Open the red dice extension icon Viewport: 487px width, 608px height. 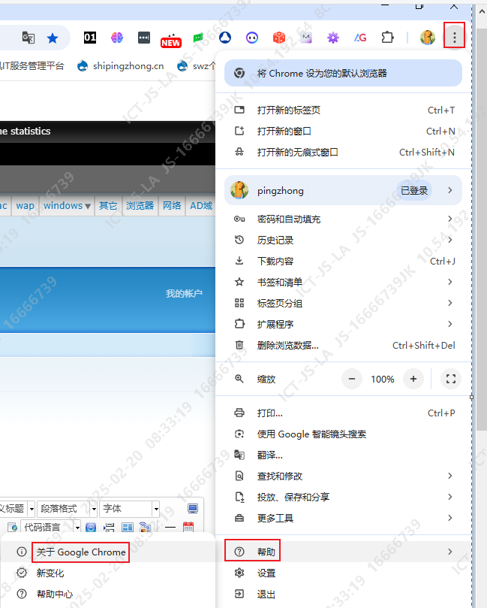[279, 38]
